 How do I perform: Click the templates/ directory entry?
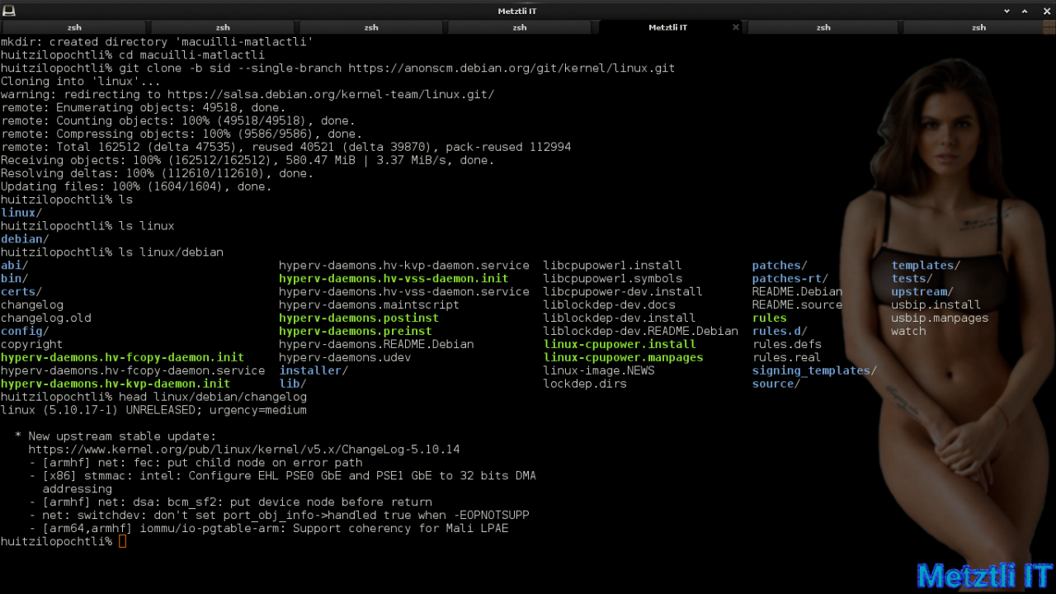(926, 265)
